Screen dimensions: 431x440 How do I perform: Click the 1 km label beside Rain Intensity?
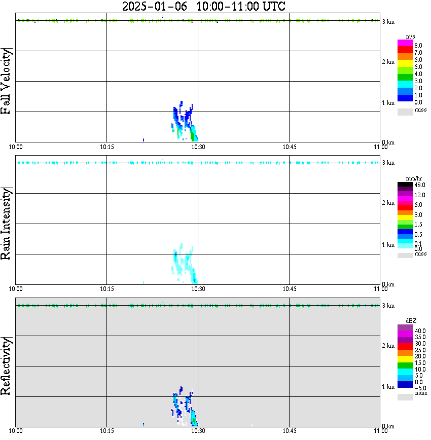coord(388,245)
